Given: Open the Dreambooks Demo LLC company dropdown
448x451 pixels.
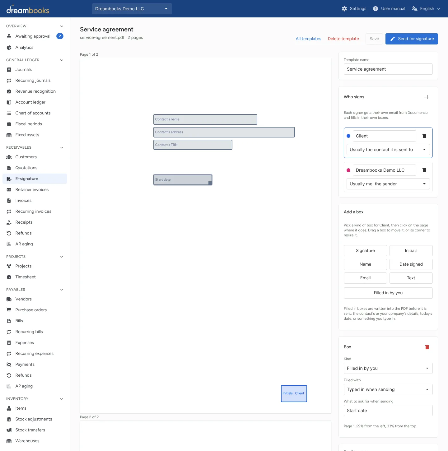Looking at the screenshot, I should [132, 9].
